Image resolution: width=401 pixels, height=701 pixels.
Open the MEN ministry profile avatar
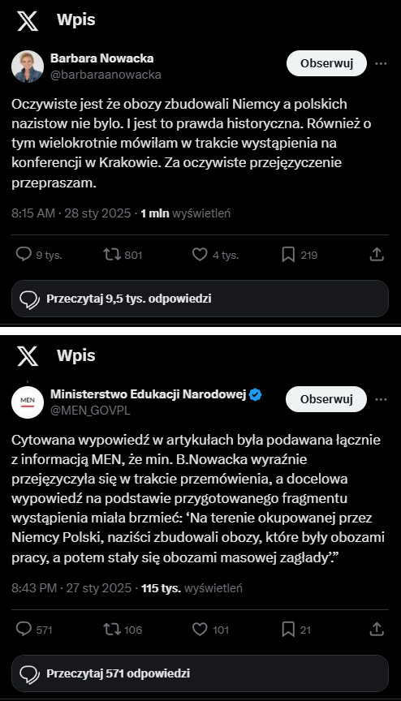(x=28, y=402)
